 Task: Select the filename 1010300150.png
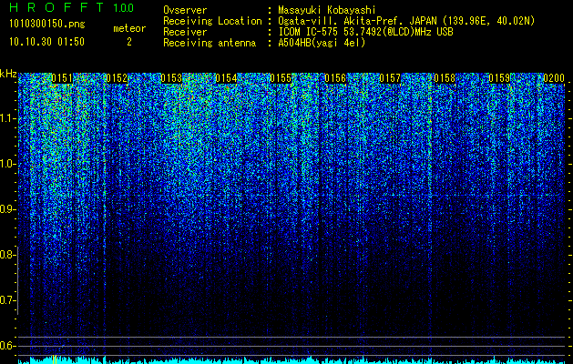pyautogui.click(x=47, y=25)
